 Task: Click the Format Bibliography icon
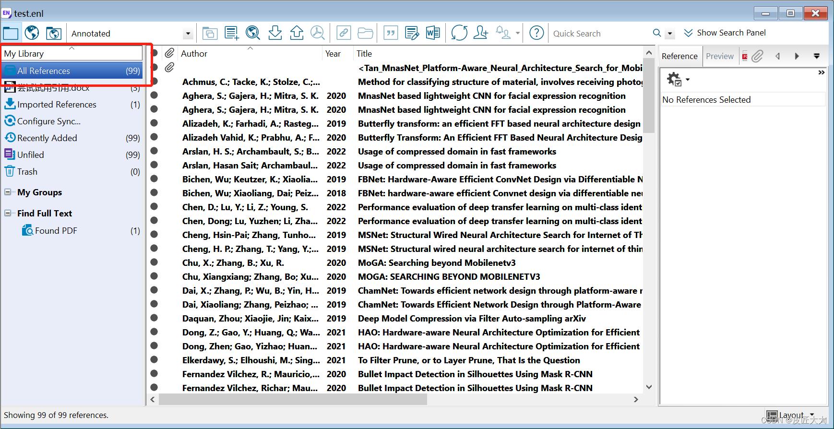[412, 33]
